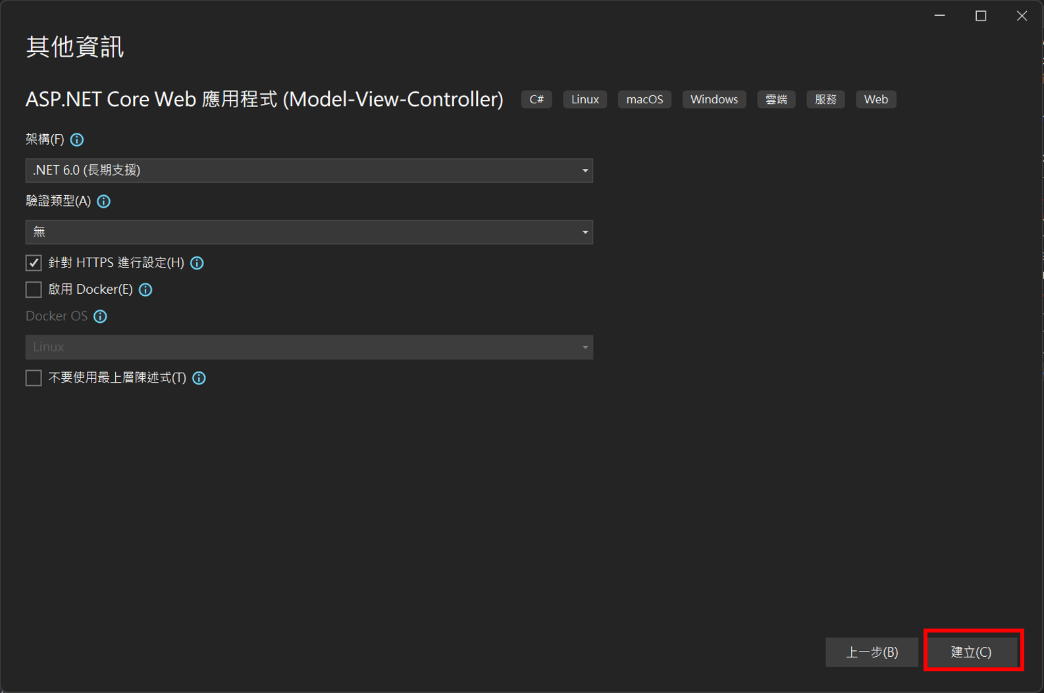
Task: Uncheck 針對 HTTPS 進行設定 checkbox
Action: [34, 263]
